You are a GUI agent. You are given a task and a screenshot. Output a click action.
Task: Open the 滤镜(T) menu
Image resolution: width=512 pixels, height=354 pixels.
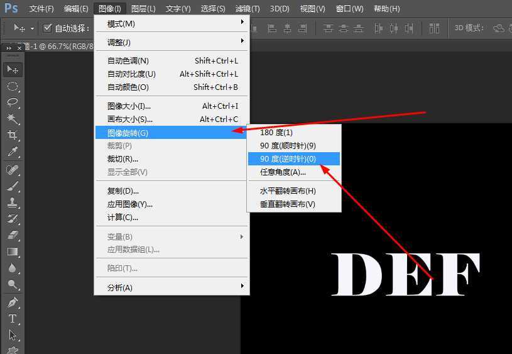coord(246,9)
